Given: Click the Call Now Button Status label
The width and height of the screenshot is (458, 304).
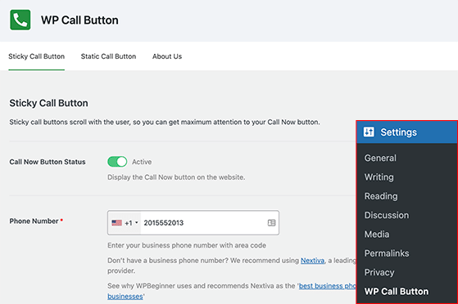Looking at the screenshot, I should coord(48,162).
